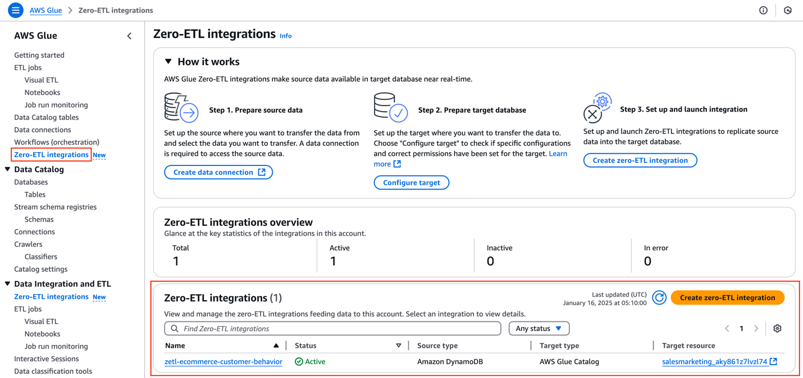This screenshot has width=803, height=378.
Task: Sort integrations by Status column arrow
Action: pyautogui.click(x=399, y=345)
